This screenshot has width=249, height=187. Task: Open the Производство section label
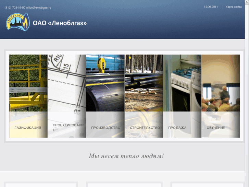pyautogui.click(x=106, y=128)
